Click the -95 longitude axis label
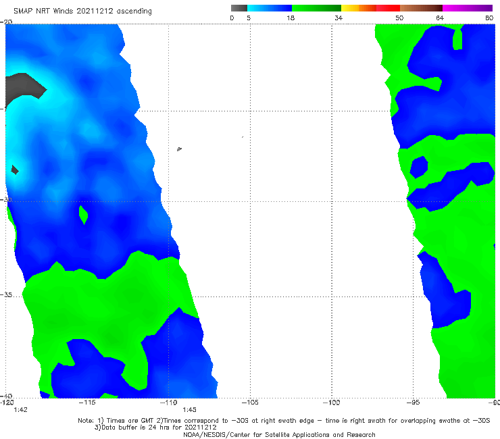This screenshot has width=500, height=439. pyautogui.click(x=413, y=403)
